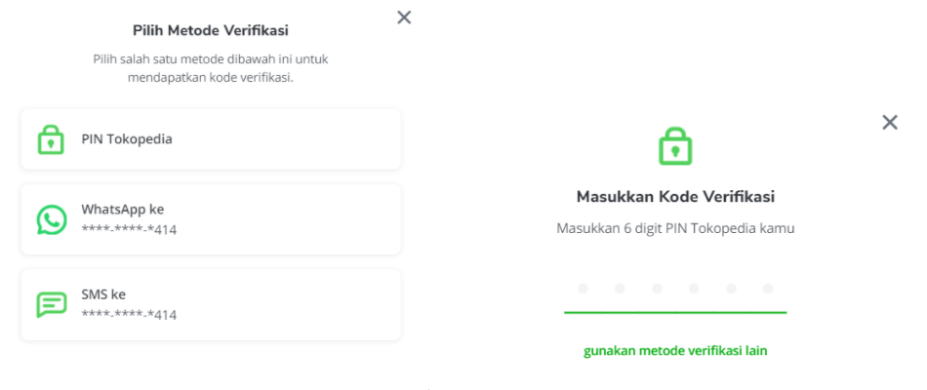Screen dimensions: 927x390
Task: Click the Pilih Metode Verifikasi heading
Action: tap(211, 31)
